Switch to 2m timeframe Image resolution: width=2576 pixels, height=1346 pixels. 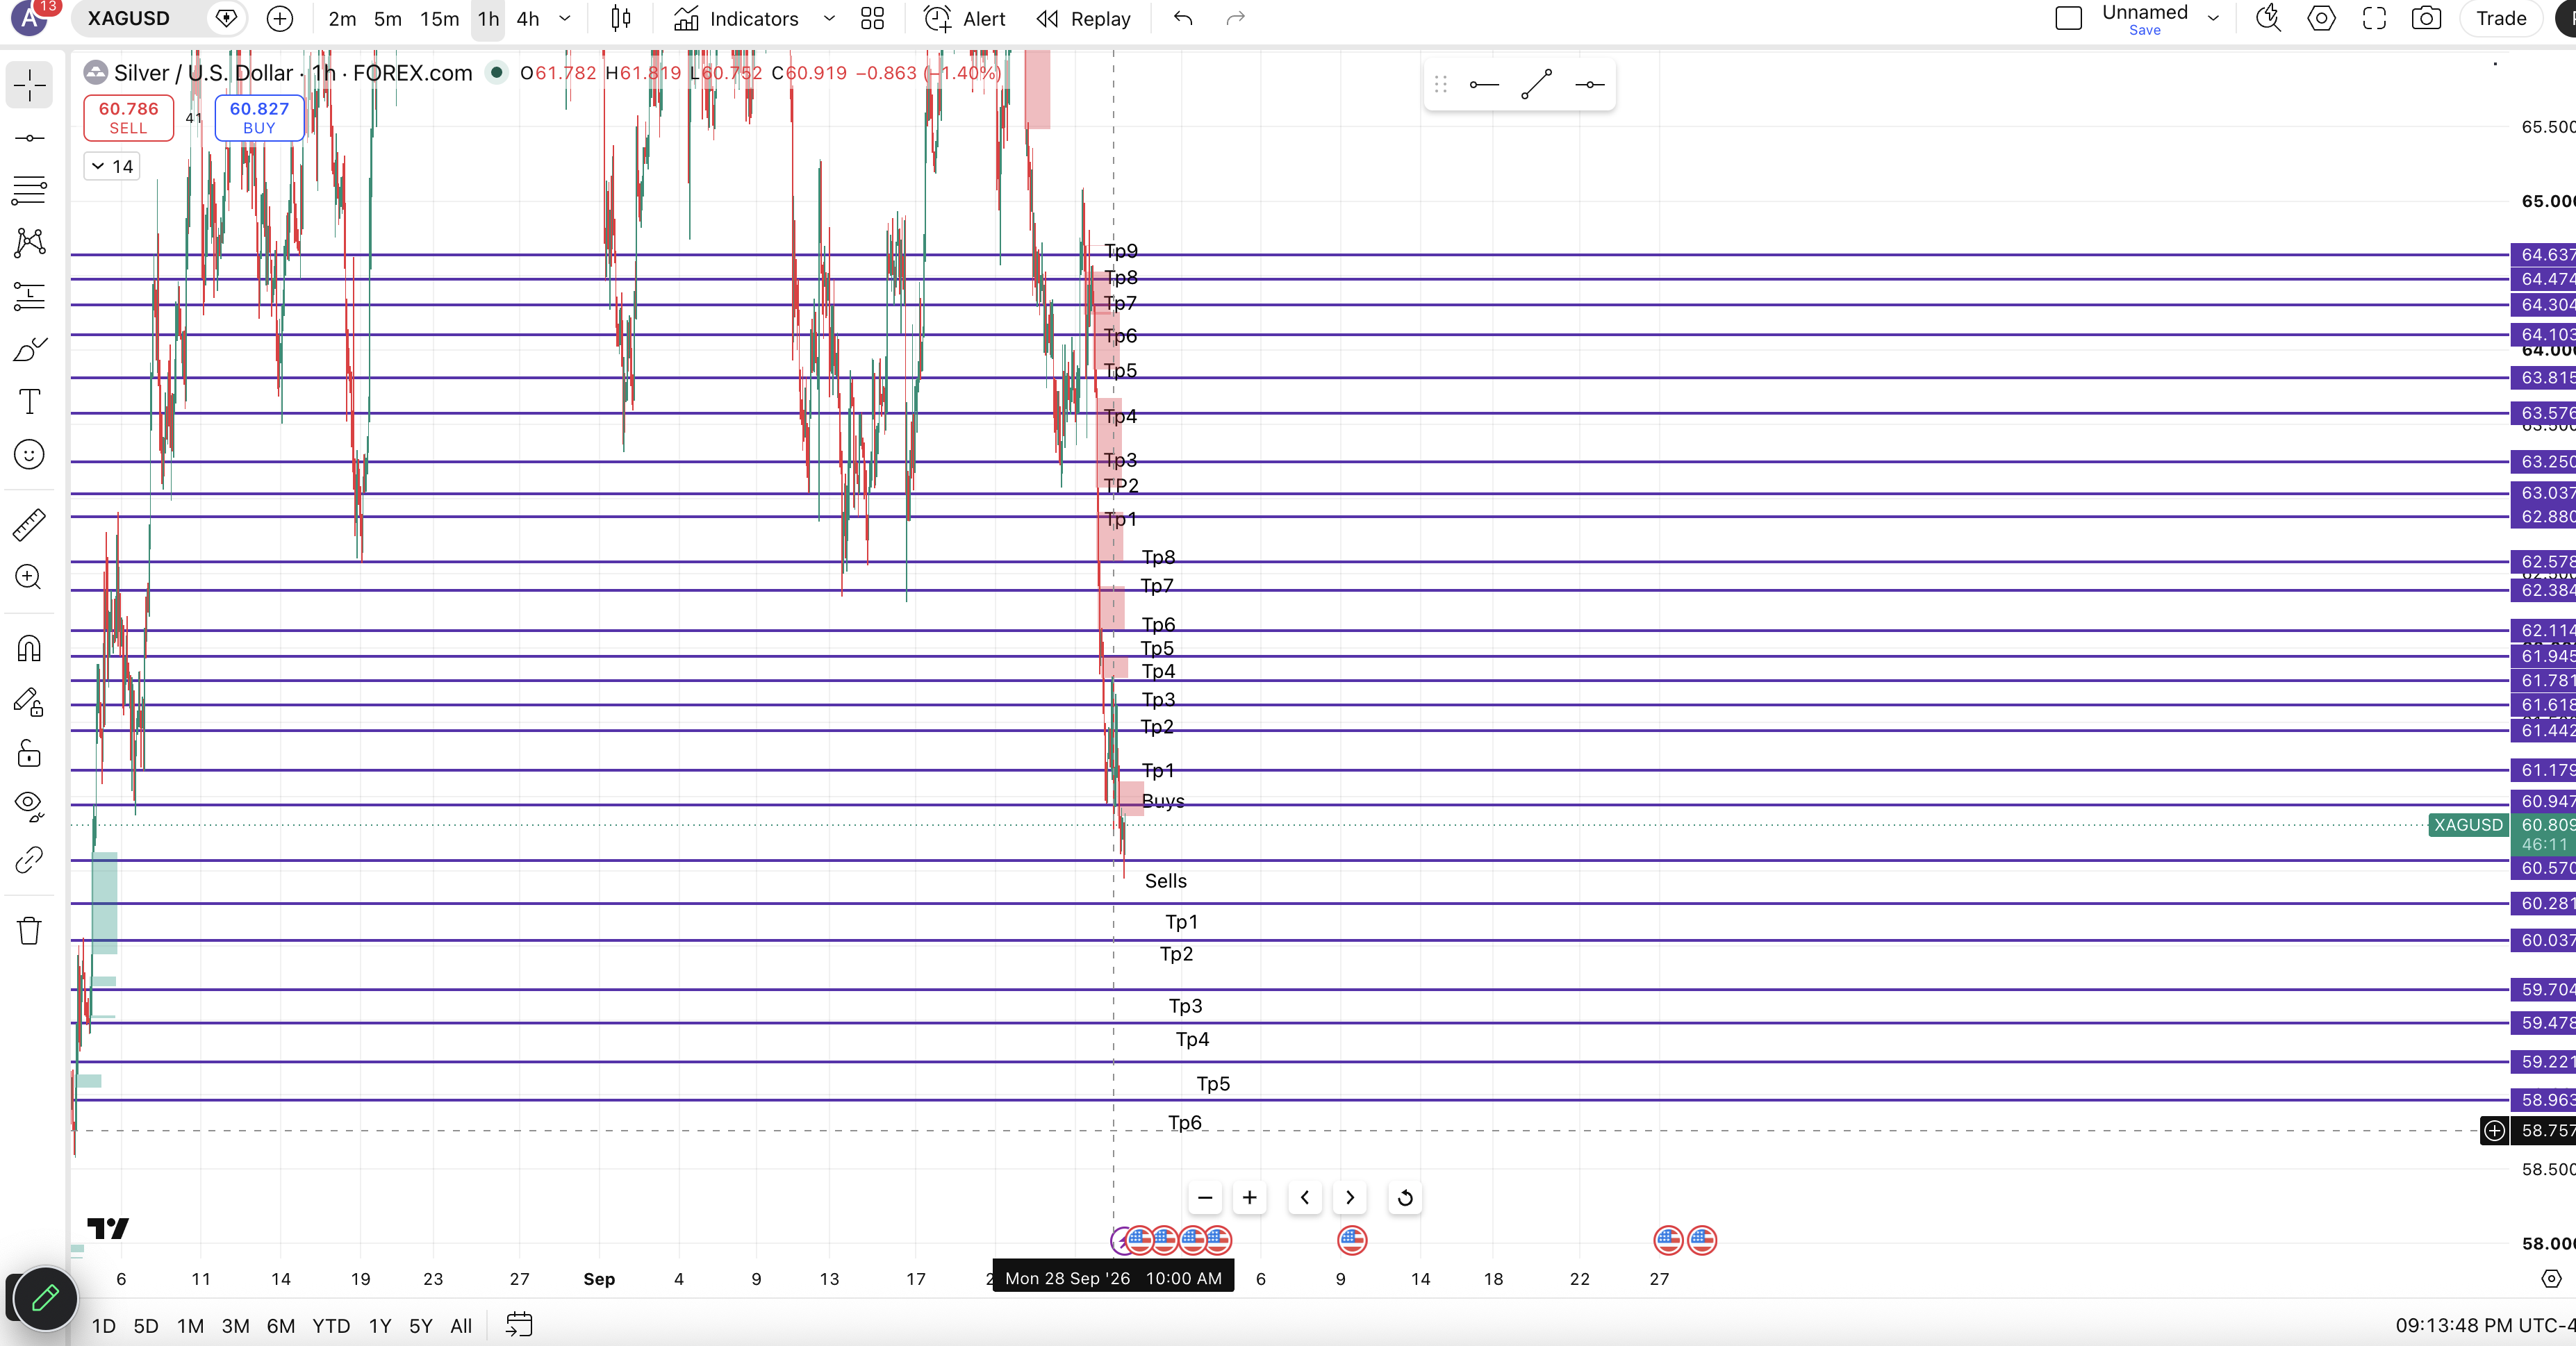pyautogui.click(x=342, y=18)
